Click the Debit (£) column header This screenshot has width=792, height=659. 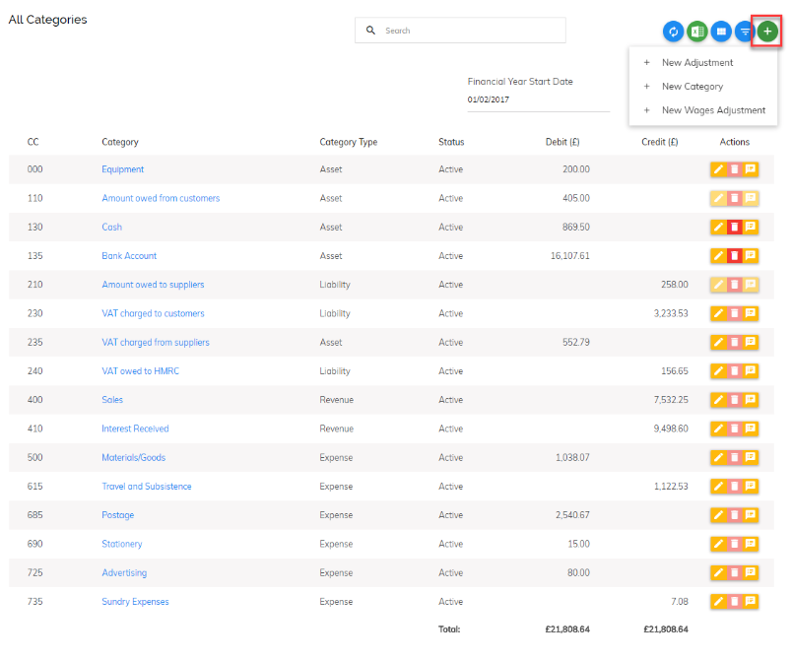click(x=562, y=142)
